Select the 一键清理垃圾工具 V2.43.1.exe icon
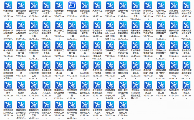The width and height of the screenshot is (194, 120). [x=34, y=85]
